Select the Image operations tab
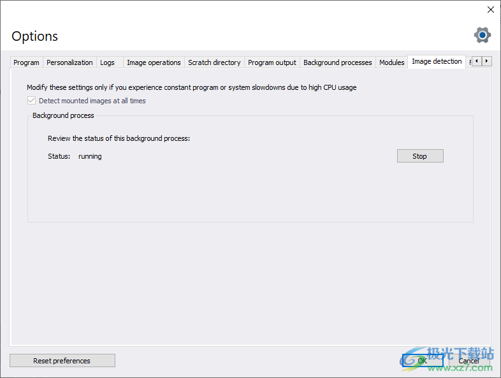The image size is (501, 378). click(x=154, y=62)
